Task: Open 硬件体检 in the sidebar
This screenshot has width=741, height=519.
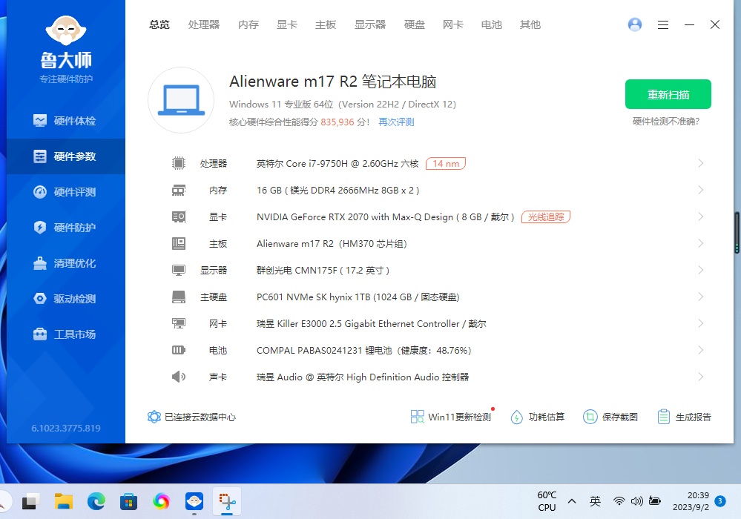Action: click(x=65, y=121)
